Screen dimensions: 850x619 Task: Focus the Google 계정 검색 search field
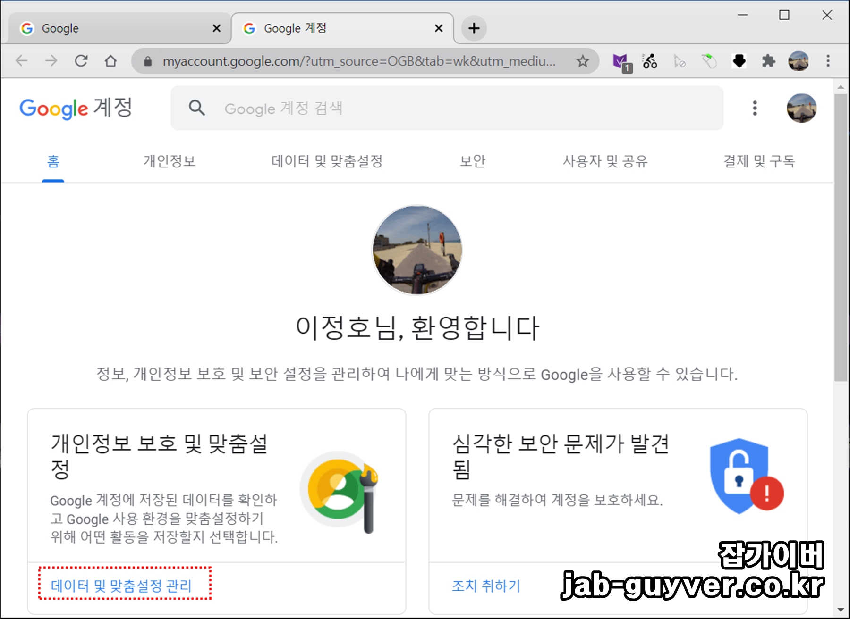(x=447, y=108)
